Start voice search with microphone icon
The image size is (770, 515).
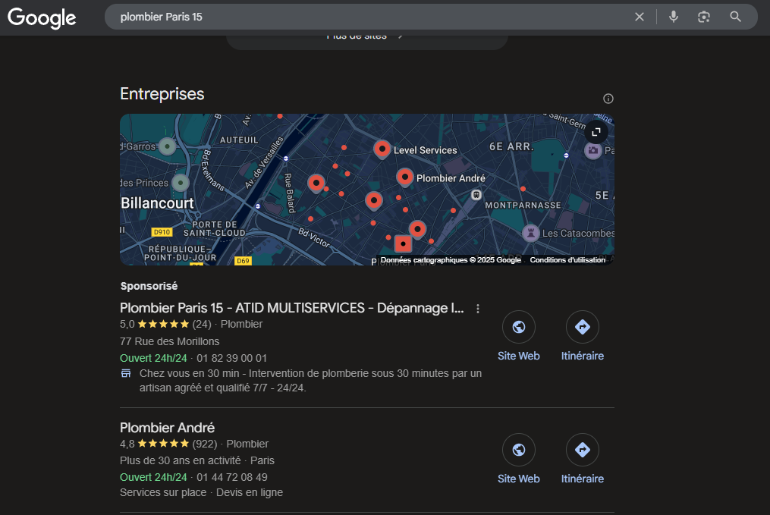coord(674,17)
